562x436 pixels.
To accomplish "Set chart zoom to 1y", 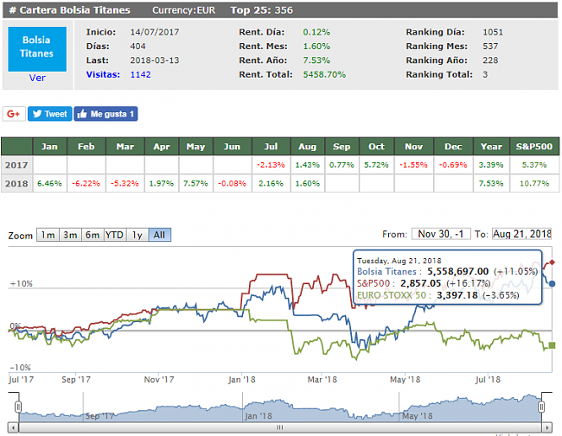I will click(137, 235).
